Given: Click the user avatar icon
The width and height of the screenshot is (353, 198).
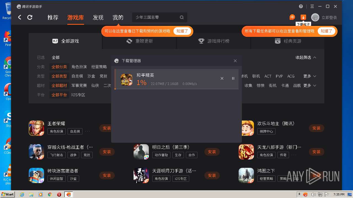Looking at the screenshot, I should (x=315, y=17).
